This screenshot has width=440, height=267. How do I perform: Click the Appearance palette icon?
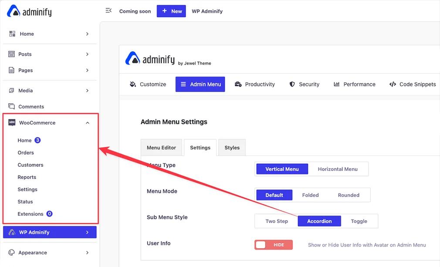pyautogui.click(x=11, y=253)
